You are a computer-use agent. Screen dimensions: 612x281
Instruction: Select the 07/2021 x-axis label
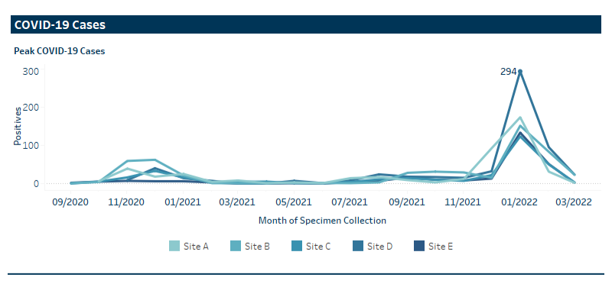tap(351, 202)
